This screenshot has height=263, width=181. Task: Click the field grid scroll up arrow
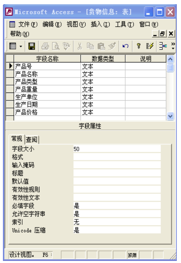click(x=170, y=59)
